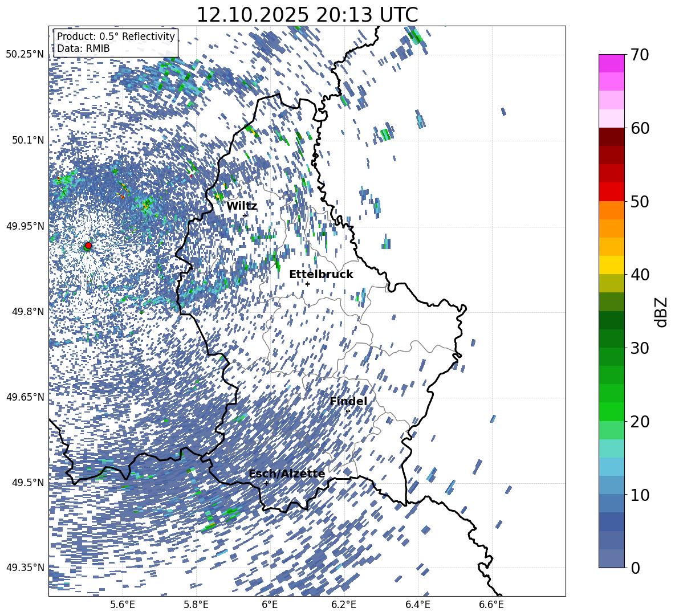Click the bright green swatch above 20 dBZ
The width and height of the screenshot is (675, 616).
[x=611, y=411]
